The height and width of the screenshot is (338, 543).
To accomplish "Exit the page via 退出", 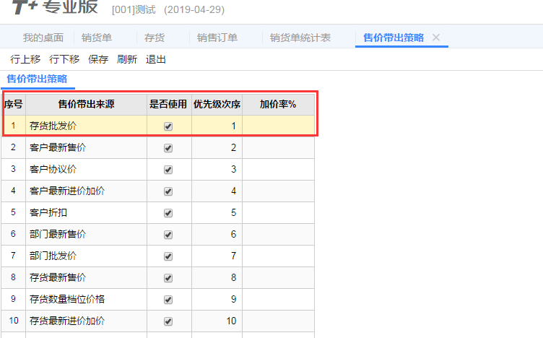I will (156, 59).
